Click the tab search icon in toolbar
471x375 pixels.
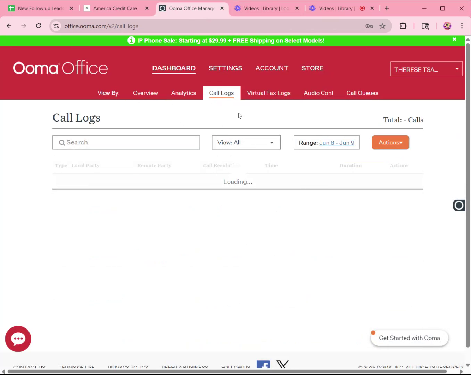tap(425, 26)
